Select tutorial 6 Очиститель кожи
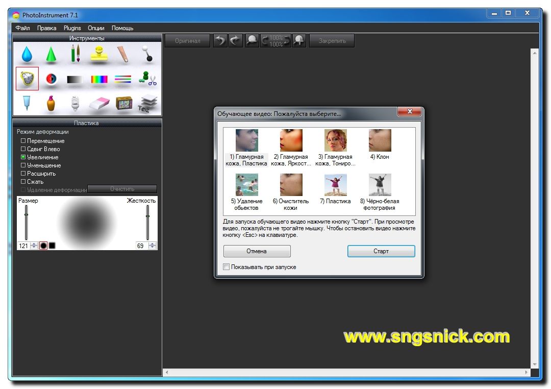This screenshot has height=389, width=551. (291, 192)
